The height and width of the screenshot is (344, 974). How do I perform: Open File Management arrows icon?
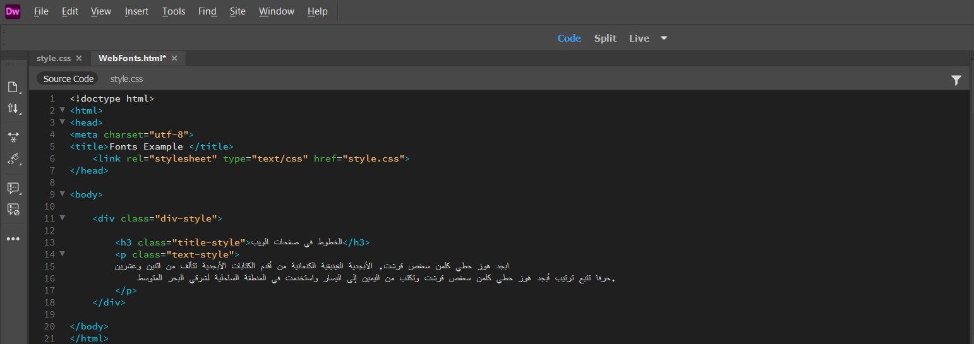(13, 109)
